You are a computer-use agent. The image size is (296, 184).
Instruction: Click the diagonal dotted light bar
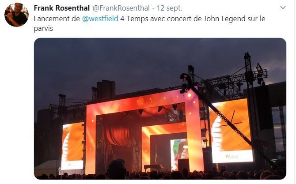pos(223,118)
